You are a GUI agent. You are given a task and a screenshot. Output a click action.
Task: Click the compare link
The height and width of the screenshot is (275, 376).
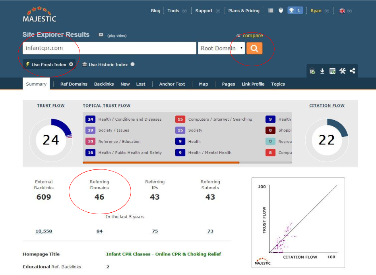coord(253,36)
